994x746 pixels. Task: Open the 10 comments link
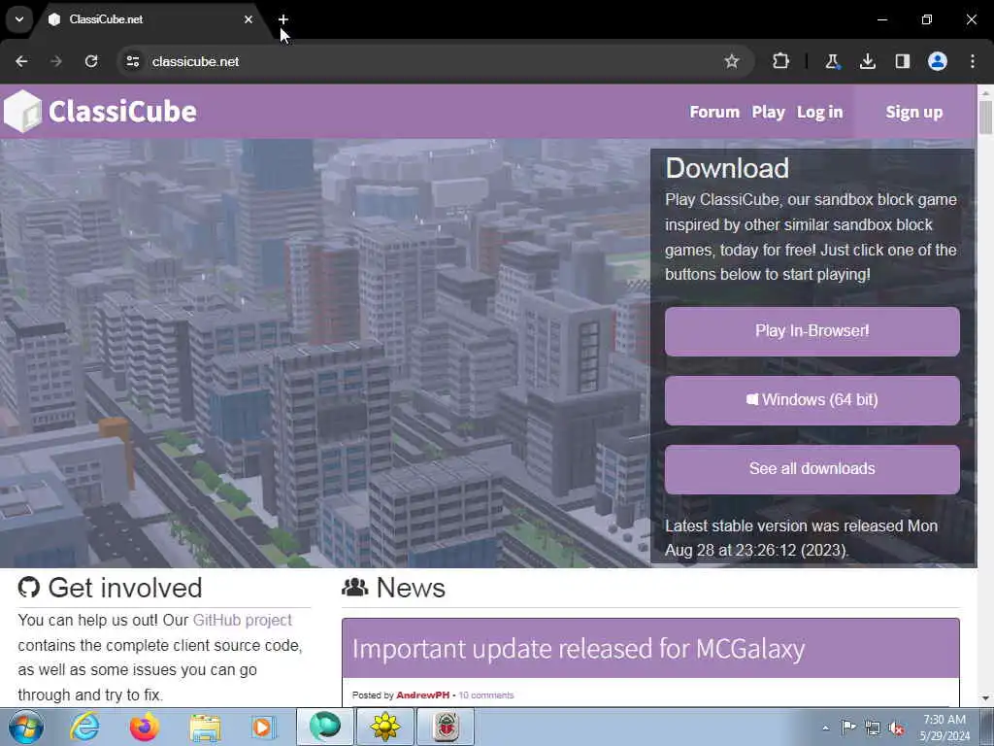click(x=485, y=695)
